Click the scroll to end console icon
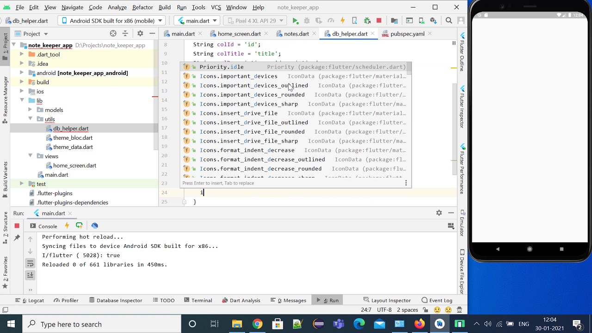Viewport: 592px width, 333px height. point(30,275)
